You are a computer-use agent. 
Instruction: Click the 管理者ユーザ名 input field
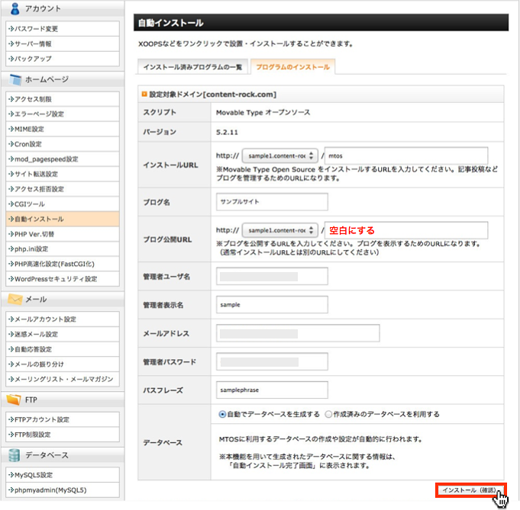[x=272, y=276]
